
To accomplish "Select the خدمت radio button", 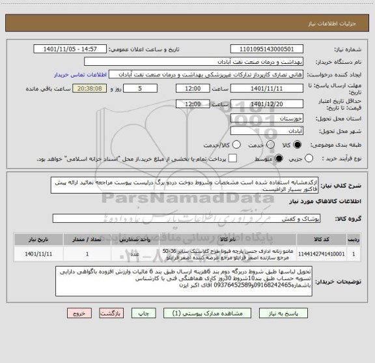I will pyautogui.click(x=270, y=145).
